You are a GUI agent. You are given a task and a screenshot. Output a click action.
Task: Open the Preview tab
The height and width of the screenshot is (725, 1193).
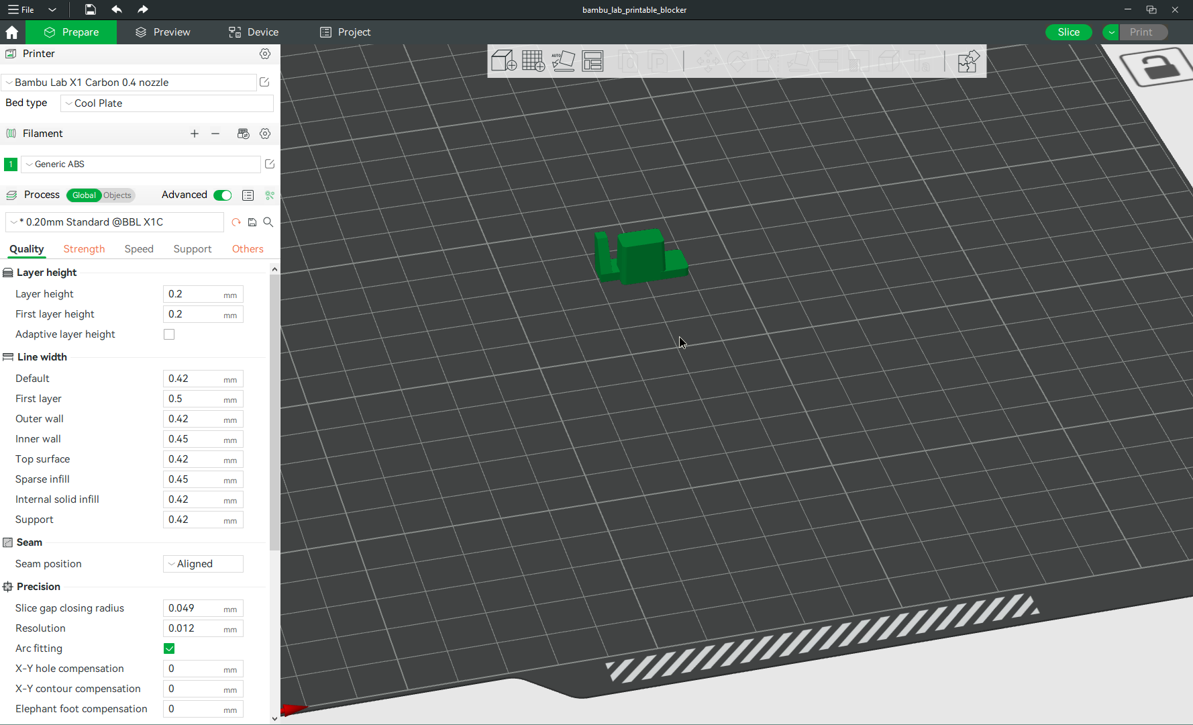click(x=163, y=32)
